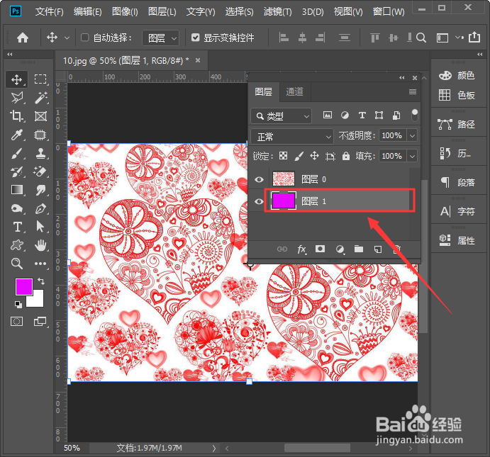
Task: Expand status bar info arrow
Action: [213, 448]
